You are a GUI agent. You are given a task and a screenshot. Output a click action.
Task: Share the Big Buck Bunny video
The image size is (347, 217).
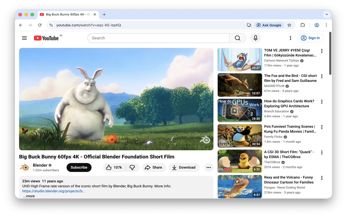coord(154,167)
